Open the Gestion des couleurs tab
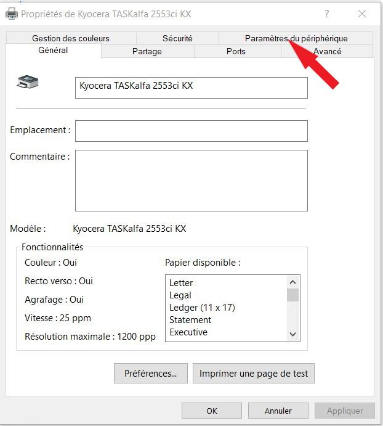383x426 pixels. click(x=71, y=38)
